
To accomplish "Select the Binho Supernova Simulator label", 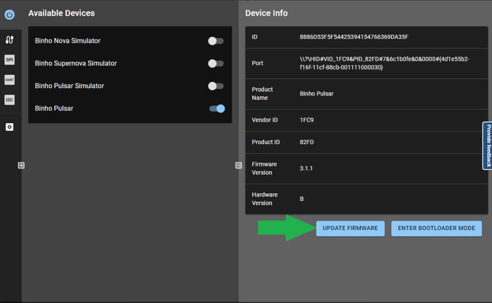I will tap(76, 64).
